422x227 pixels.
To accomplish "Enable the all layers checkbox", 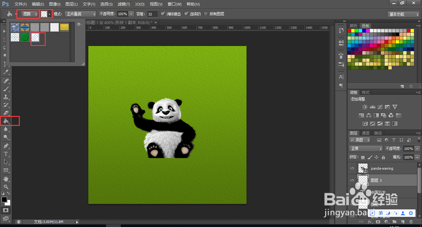I will pos(206,14).
